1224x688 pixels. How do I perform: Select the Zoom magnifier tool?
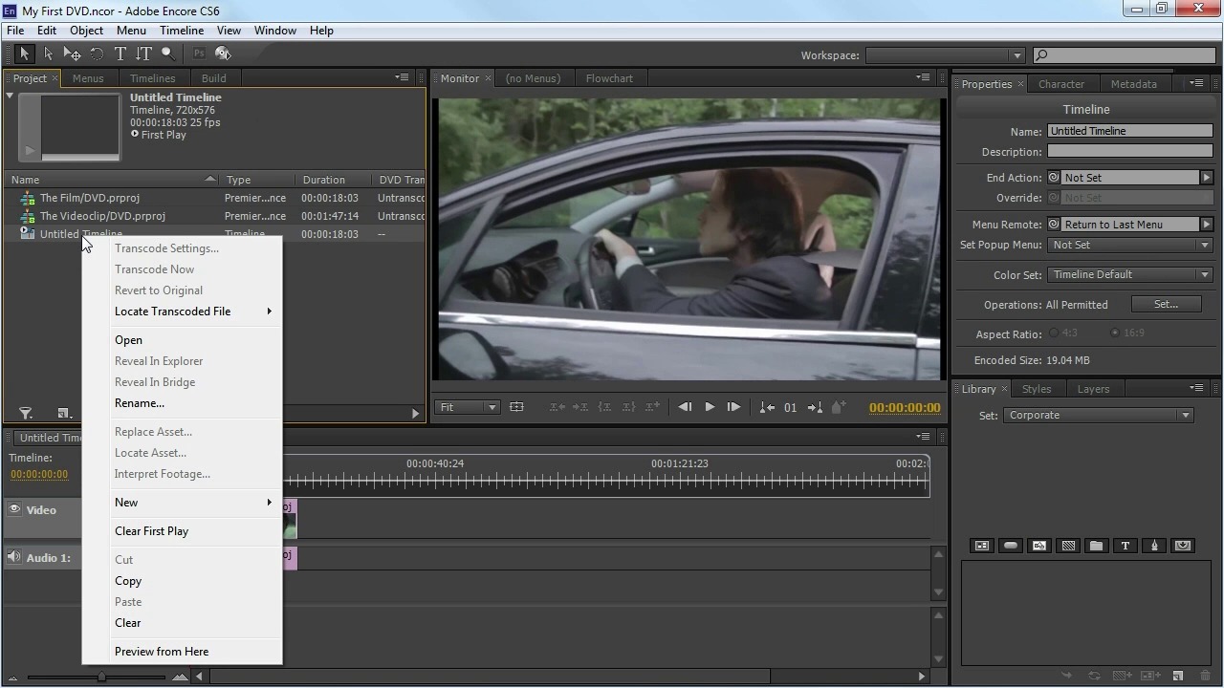coord(168,54)
